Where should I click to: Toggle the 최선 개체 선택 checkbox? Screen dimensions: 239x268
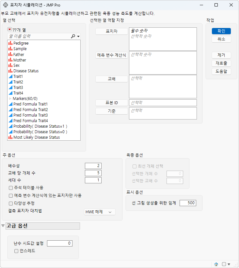click(135, 166)
